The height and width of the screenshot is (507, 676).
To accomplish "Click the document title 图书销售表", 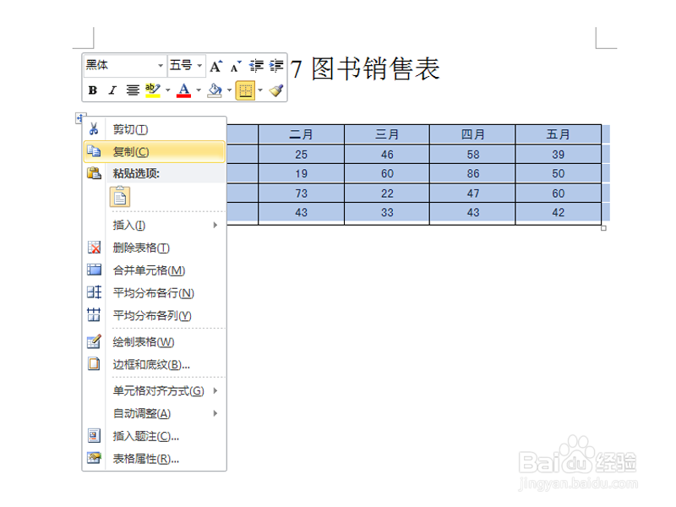I will tap(375, 69).
